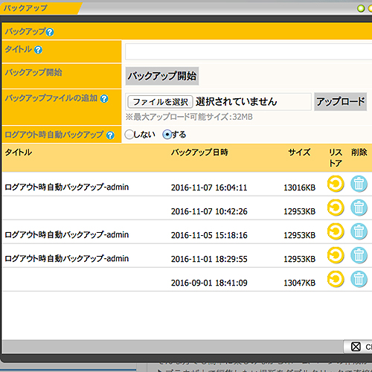372x372 pixels.
Task: Click ファイルを選択 file chooser button
Action: pyautogui.click(x=160, y=102)
